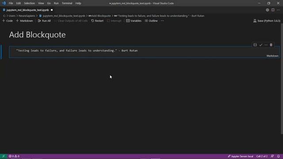
Task: Select the base Python 3.6.5 kernel picker
Action: pyautogui.click(x=267, y=21)
